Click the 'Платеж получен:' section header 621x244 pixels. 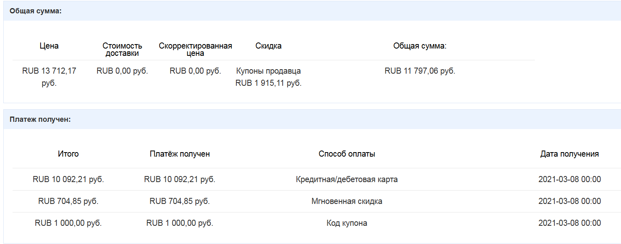click(x=40, y=119)
